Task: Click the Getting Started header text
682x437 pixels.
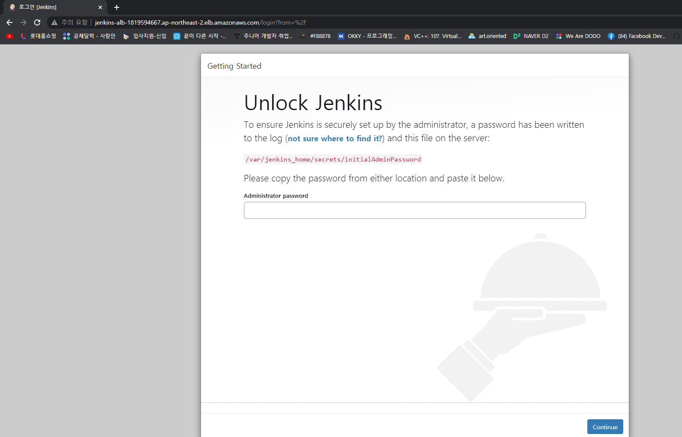Action: pyautogui.click(x=234, y=66)
